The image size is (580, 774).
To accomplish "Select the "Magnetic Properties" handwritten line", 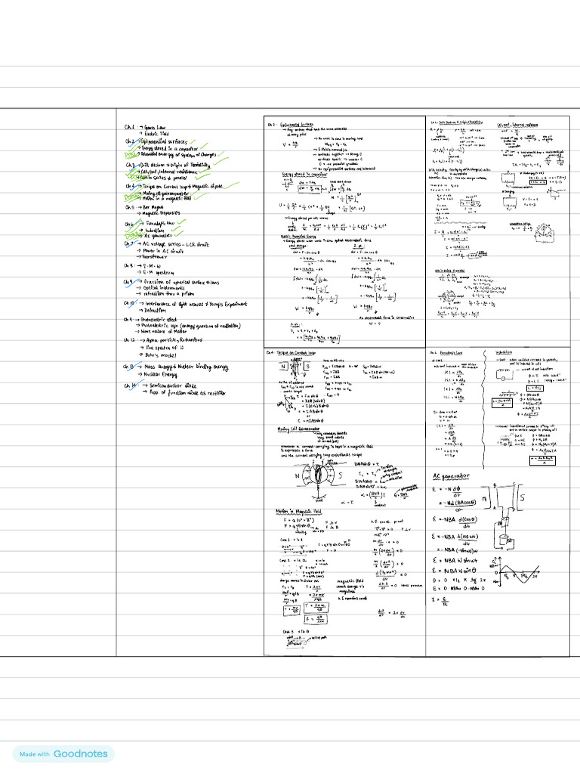I will (x=161, y=213).
